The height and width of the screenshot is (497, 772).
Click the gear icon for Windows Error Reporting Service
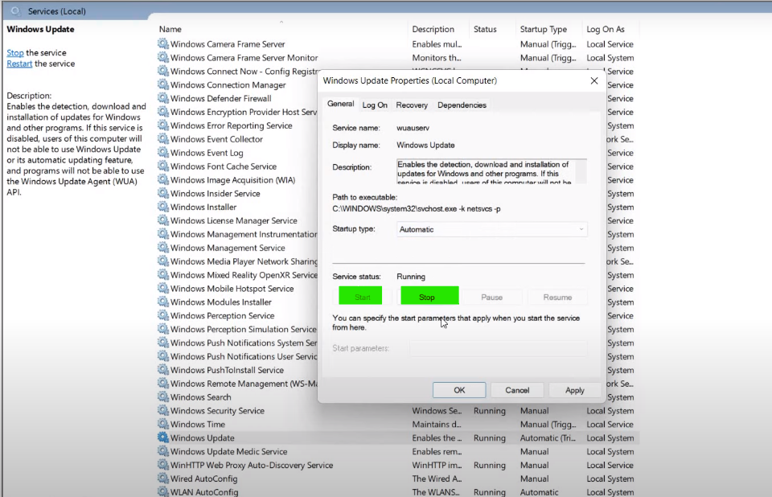pos(162,125)
